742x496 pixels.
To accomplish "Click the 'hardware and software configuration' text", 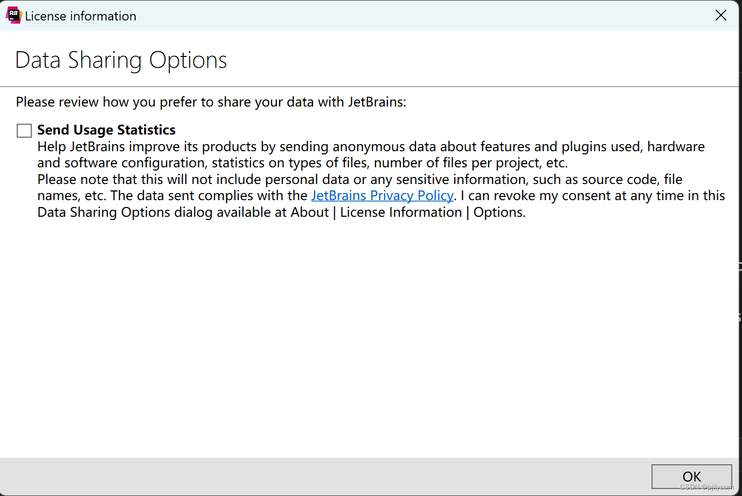I will pyautogui.click(x=371, y=155).
